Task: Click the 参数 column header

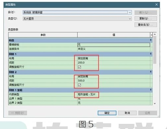Action: point(43,35)
